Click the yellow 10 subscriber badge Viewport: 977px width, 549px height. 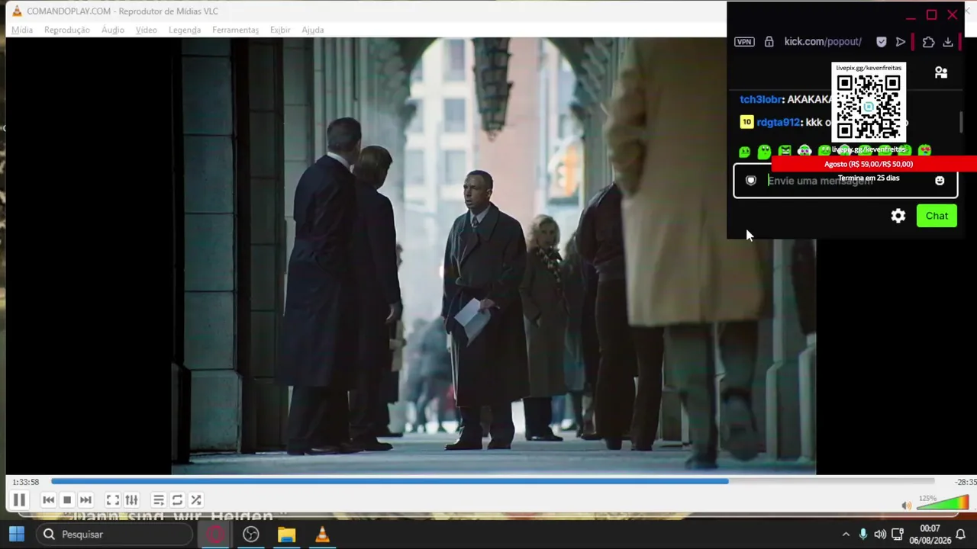click(746, 122)
